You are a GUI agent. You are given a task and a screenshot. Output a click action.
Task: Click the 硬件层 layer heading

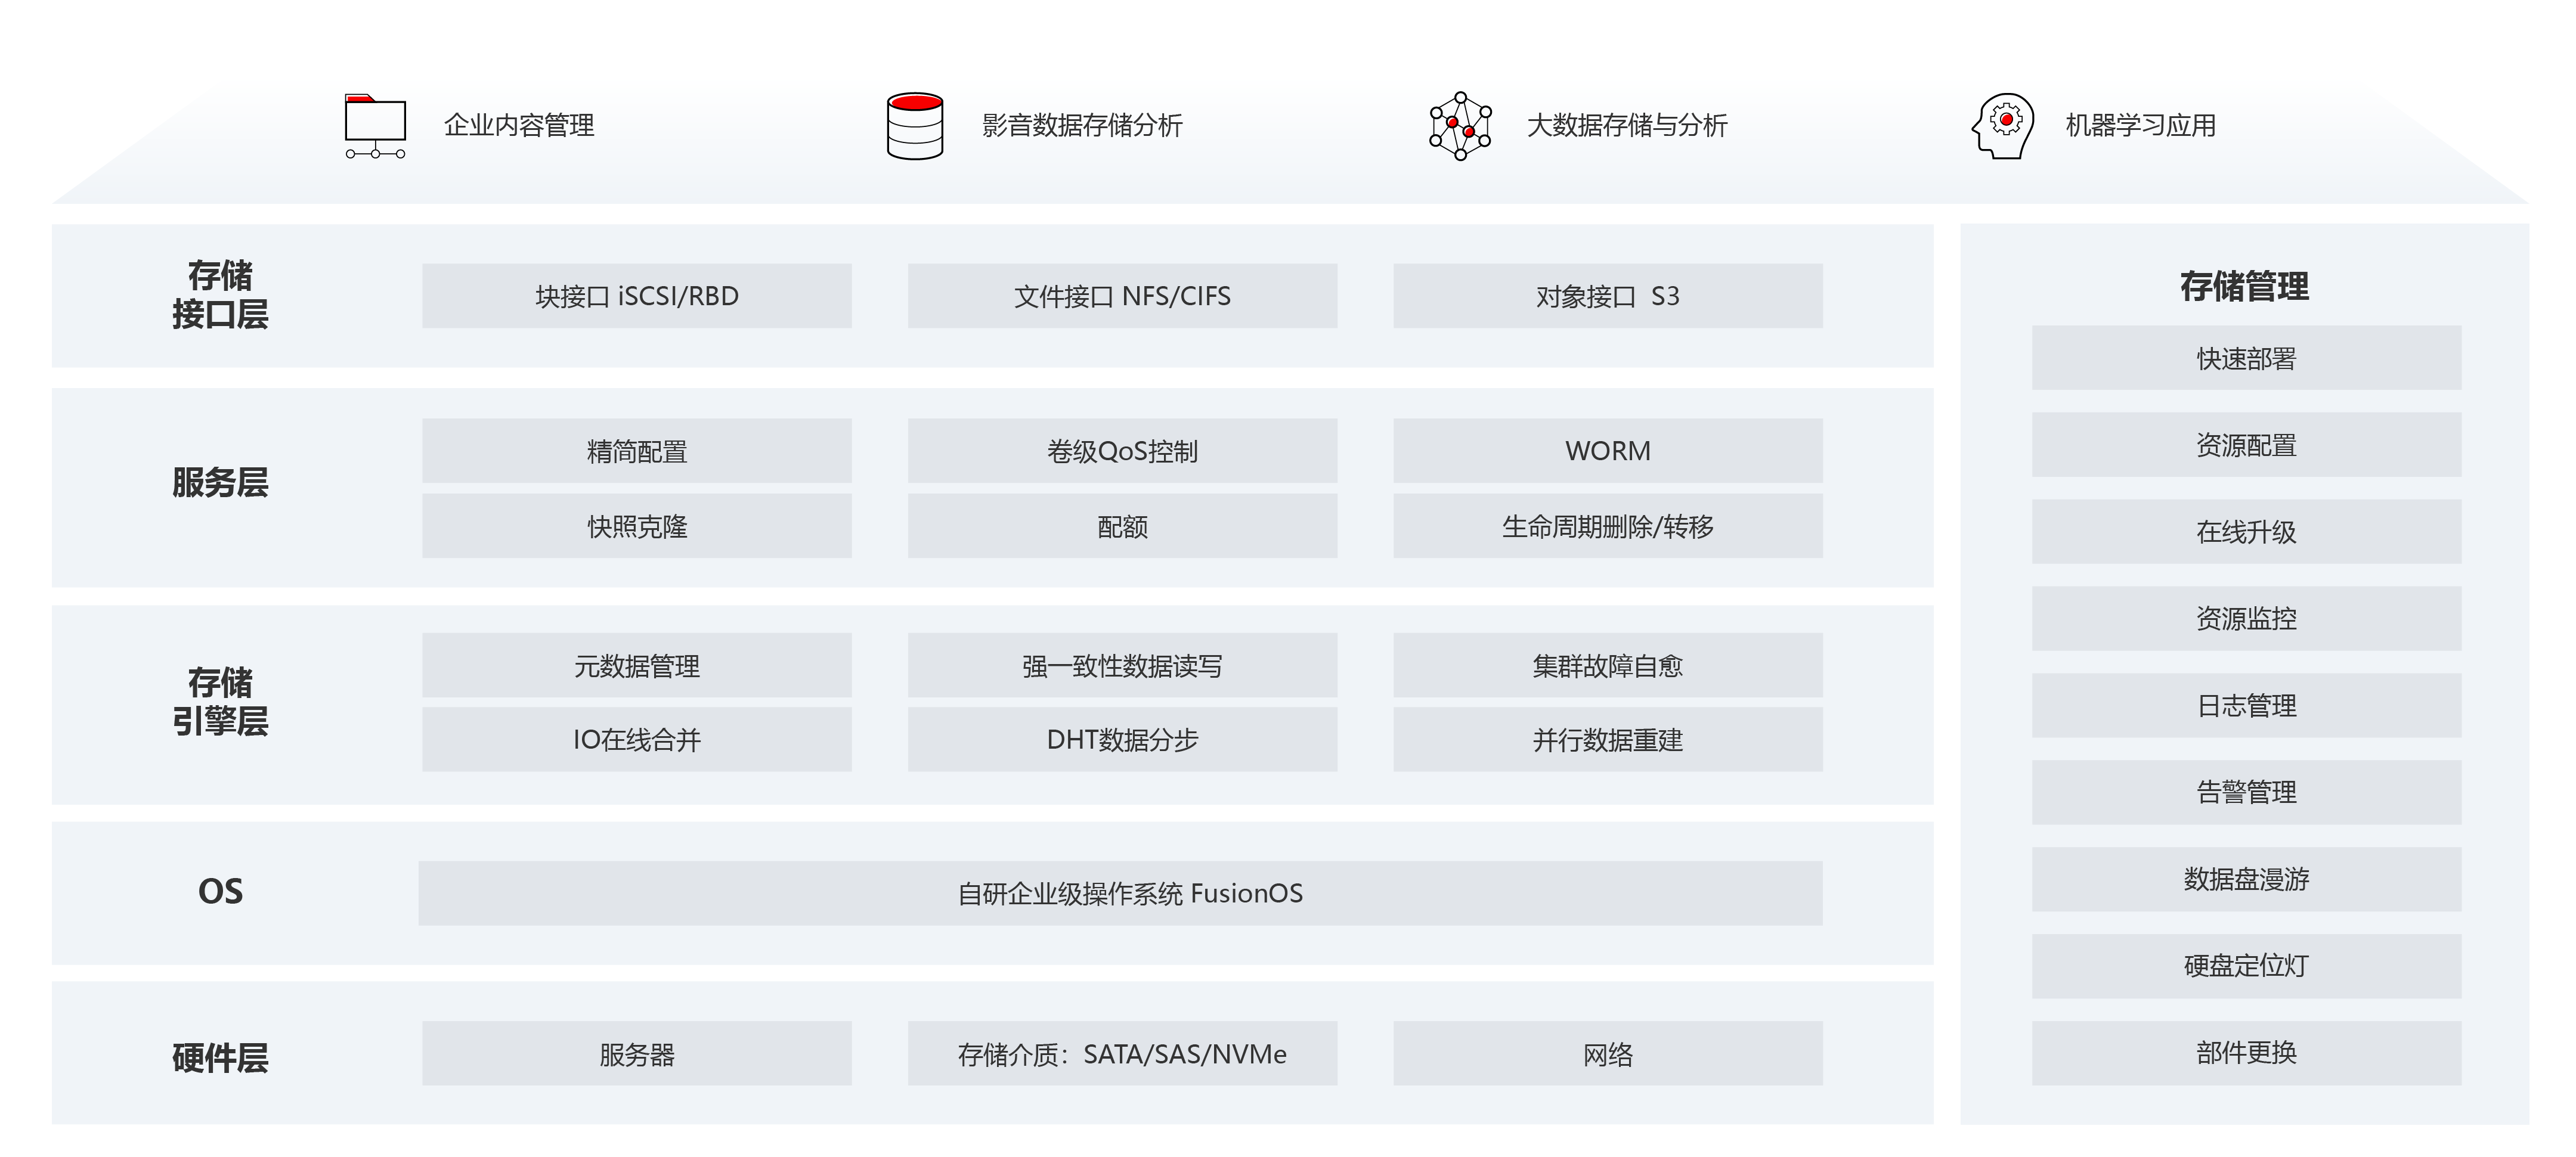coord(220,1058)
